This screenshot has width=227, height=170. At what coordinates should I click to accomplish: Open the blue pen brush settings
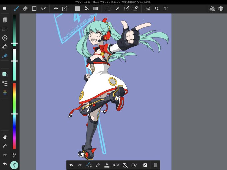coord(5,56)
